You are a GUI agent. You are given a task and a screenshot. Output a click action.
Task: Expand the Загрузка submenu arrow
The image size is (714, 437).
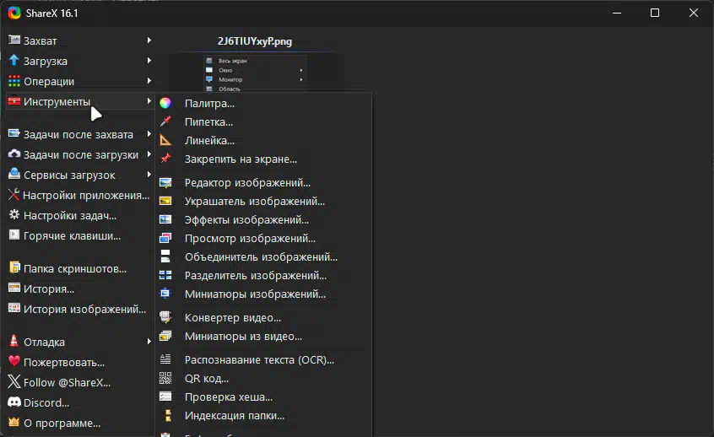pos(149,60)
